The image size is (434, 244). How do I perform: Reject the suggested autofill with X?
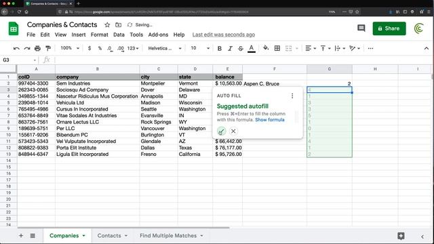233,131
